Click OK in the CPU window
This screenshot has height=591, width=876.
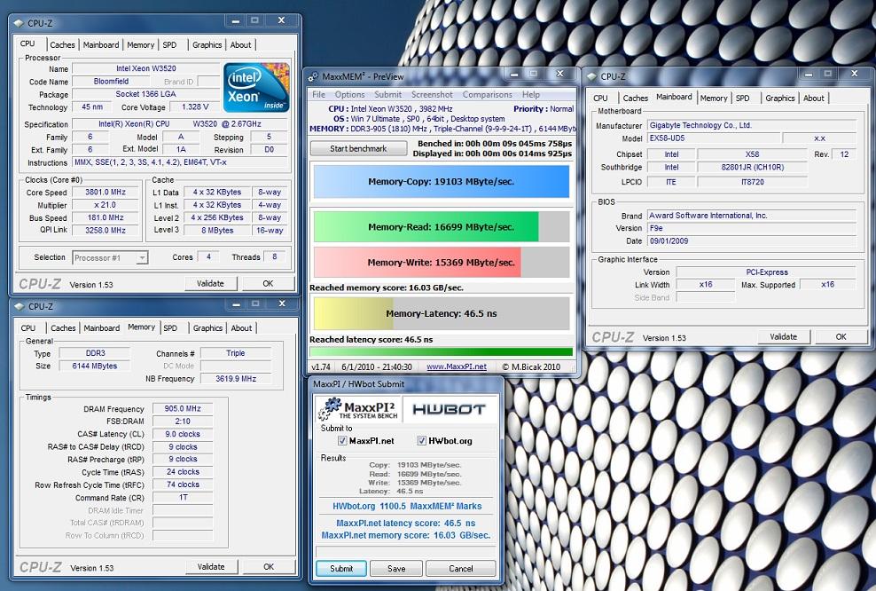[268, 283]
